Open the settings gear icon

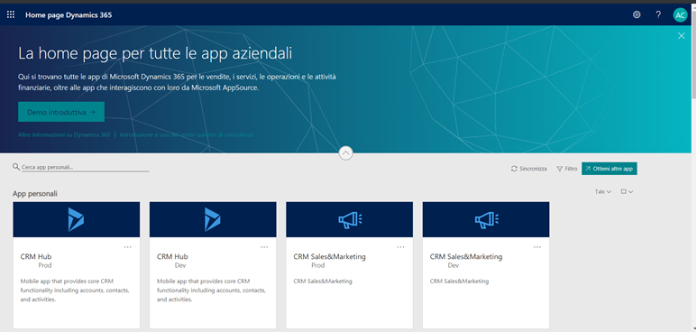pos(637,14)
